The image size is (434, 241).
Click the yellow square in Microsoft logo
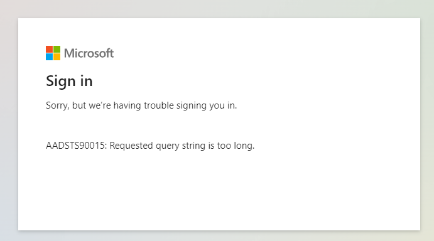coord(57,56)
